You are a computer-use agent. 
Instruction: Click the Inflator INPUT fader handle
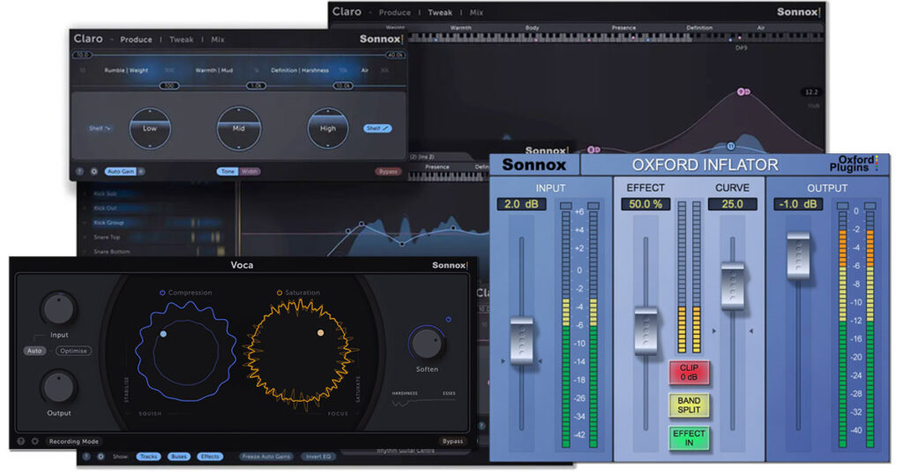(x=521, y=340)
